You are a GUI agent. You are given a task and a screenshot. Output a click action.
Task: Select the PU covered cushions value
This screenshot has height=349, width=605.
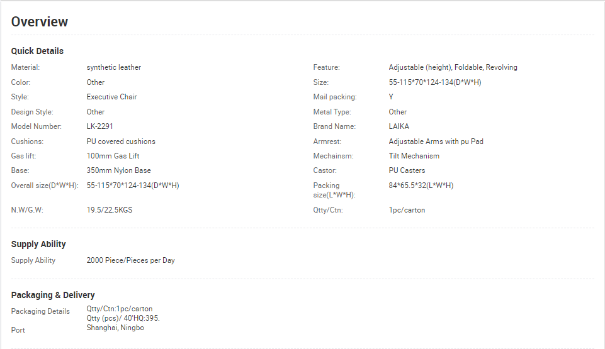121,141
